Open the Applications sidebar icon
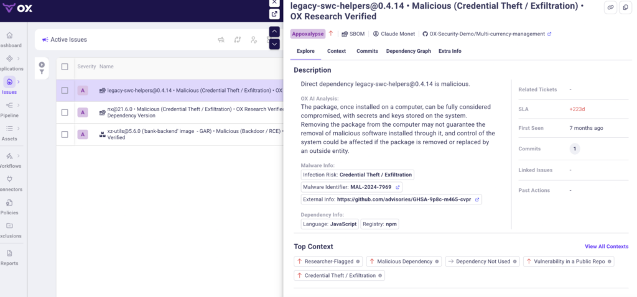This screenshot has width=637, height=297. click(9, 58)
